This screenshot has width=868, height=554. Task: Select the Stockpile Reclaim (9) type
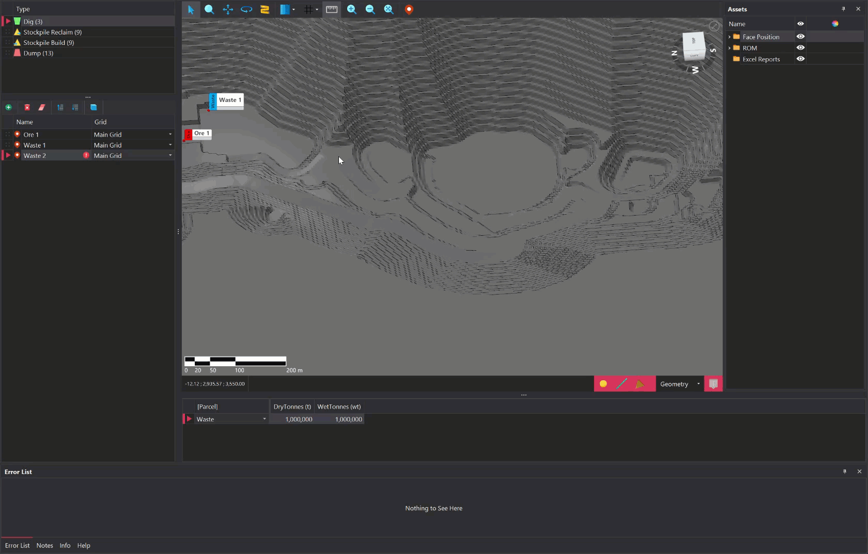pos(52,32)
